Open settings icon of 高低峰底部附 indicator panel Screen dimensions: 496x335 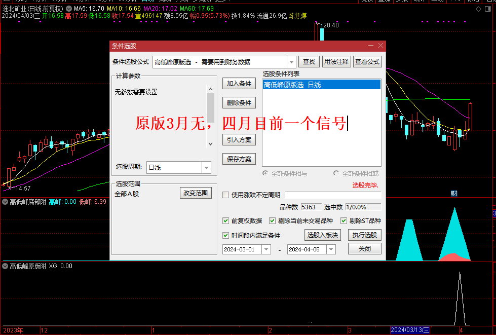tap(5, 202)
